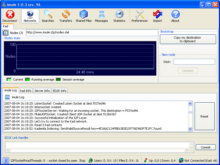The height and width of the screenshot is (165, 220).
Task: Minimize the imule window
Action: 202,5
